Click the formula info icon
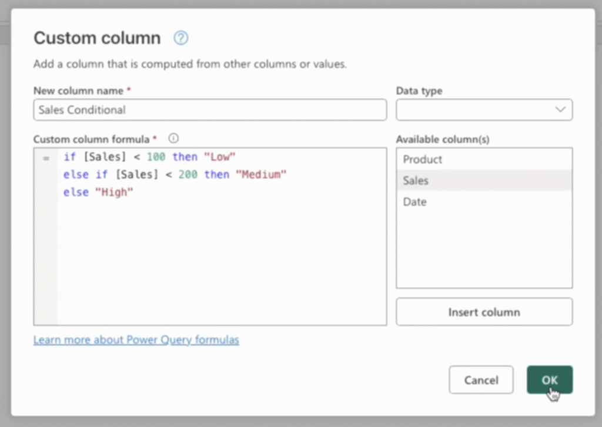The image size is (602, 427). 173,139
